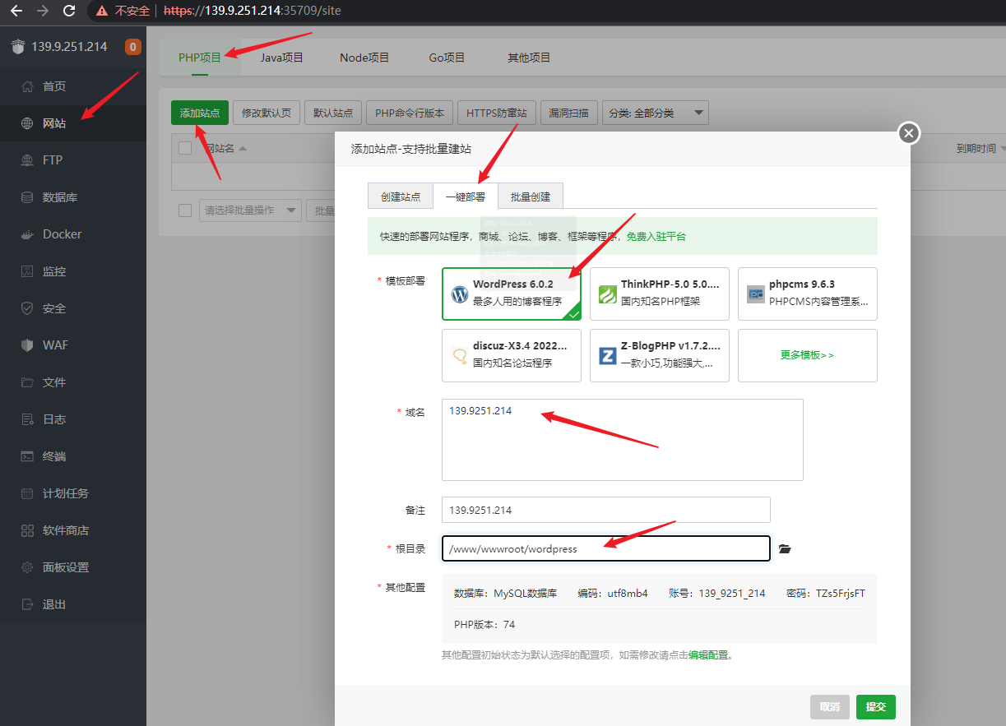Click the globe website icon in sidebar

coord(27,123)
